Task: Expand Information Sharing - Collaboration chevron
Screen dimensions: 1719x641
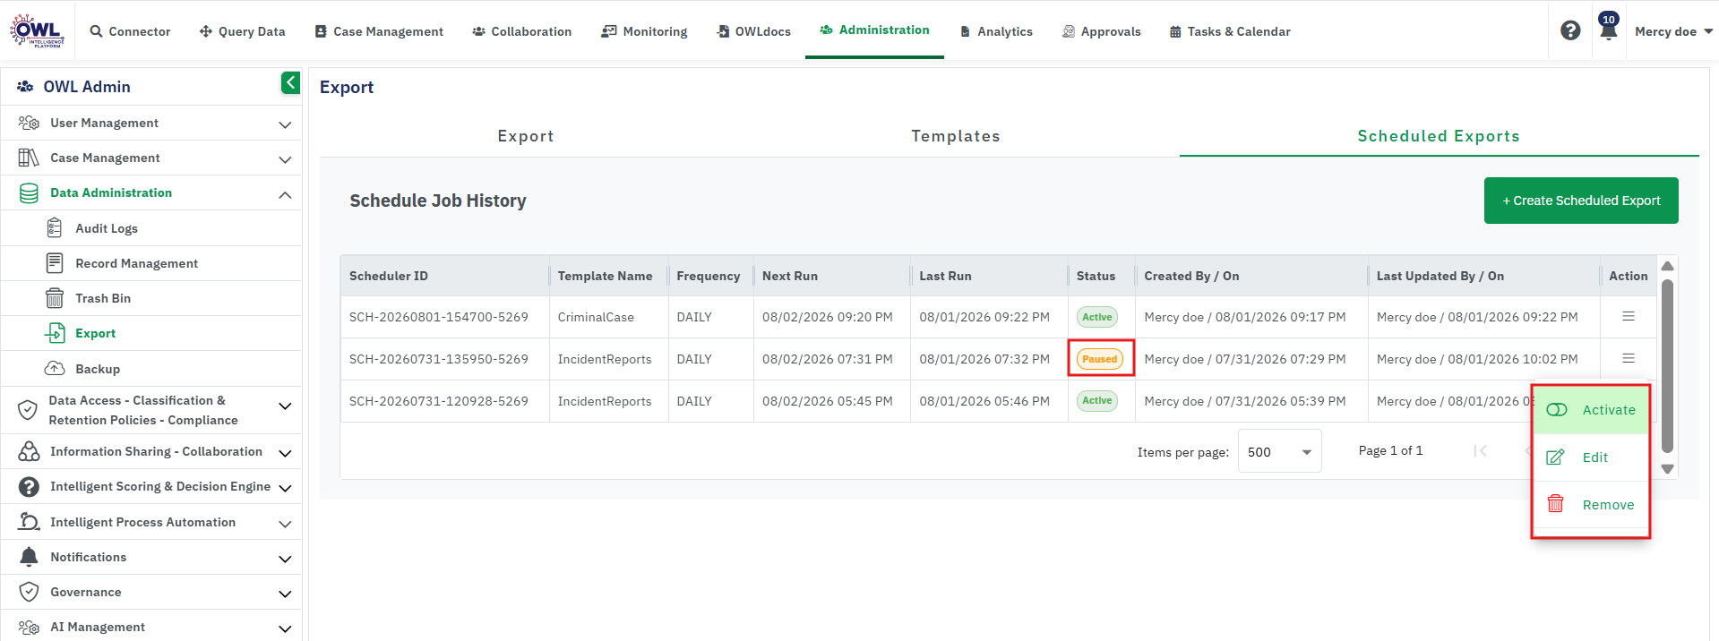Action: coord(285,453)
